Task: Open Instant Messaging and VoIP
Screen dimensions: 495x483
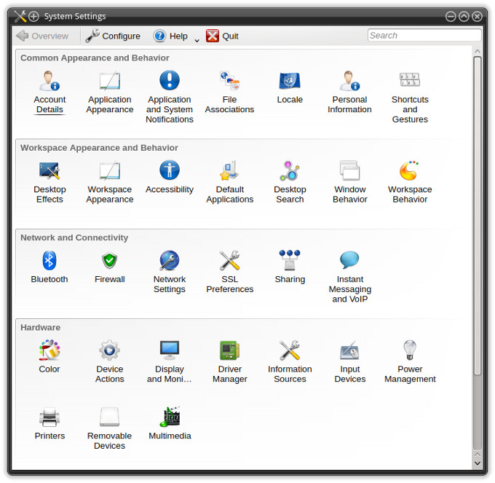Action: (350, 277)
